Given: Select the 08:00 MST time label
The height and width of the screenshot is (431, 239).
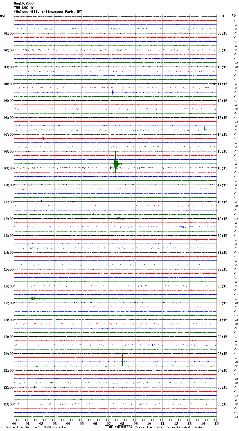Looking at the screenshot, I should click(x=9, y=151).
